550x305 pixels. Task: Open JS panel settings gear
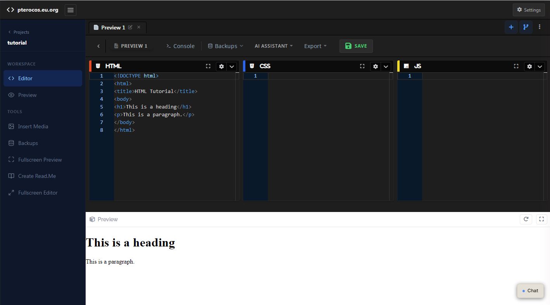coord(529,66)
